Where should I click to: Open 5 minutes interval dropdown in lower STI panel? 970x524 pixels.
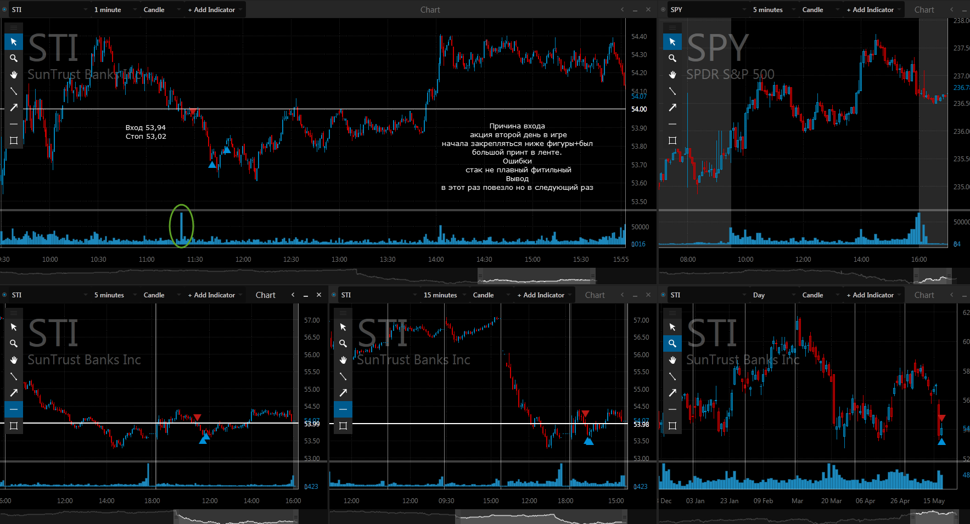click(114, 295)
